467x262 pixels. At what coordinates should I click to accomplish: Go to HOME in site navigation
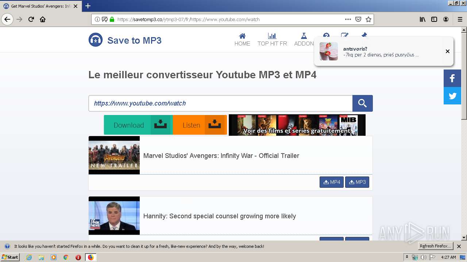tap(242, 40)
